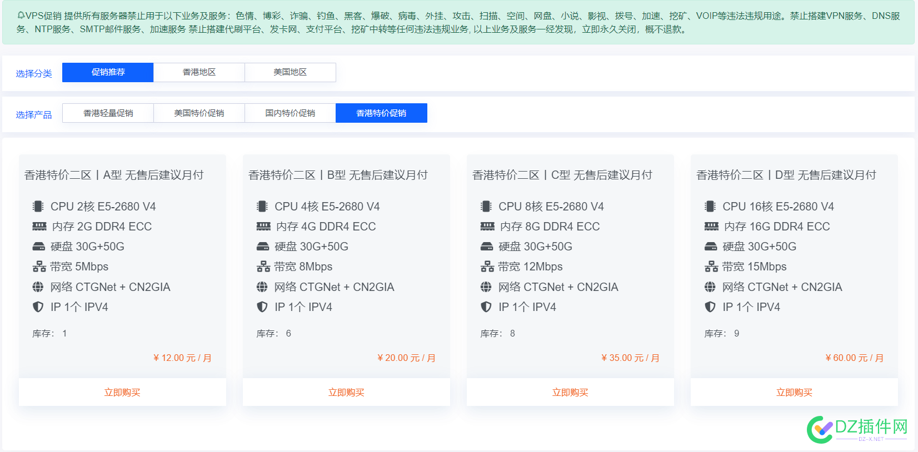
Task: Click CPU chip icon in C型 card
Action: point(486,207)
